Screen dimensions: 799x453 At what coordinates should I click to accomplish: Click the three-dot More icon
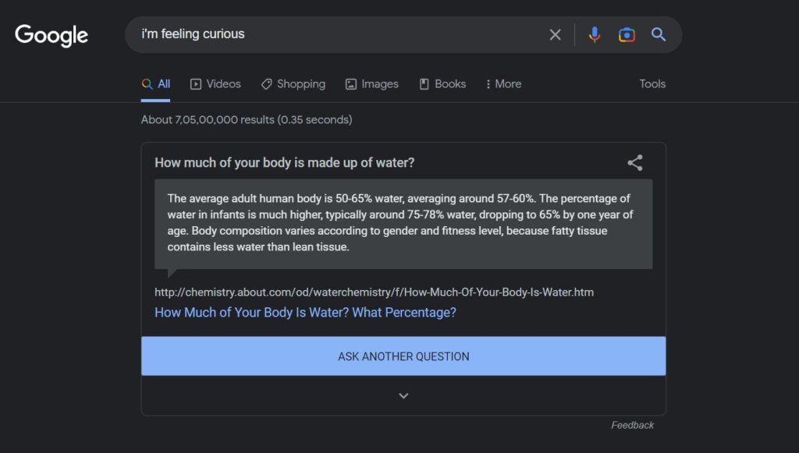(488, 84)
